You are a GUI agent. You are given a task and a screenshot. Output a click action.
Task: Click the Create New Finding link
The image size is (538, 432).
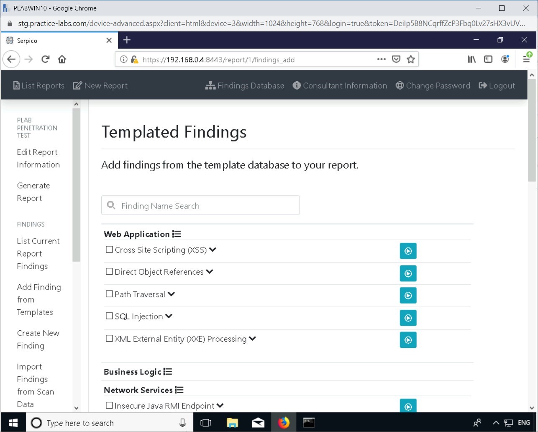pos(38,339)
